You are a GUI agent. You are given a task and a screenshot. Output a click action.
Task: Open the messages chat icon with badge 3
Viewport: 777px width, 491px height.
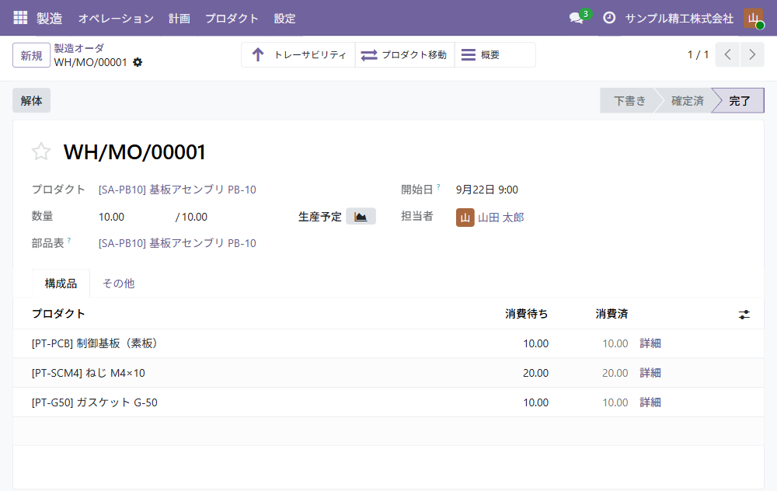coord(578,17)
